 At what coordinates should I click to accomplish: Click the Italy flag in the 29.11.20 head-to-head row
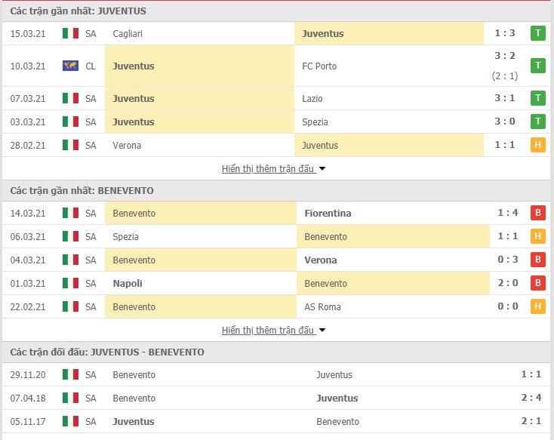point(70,374)
